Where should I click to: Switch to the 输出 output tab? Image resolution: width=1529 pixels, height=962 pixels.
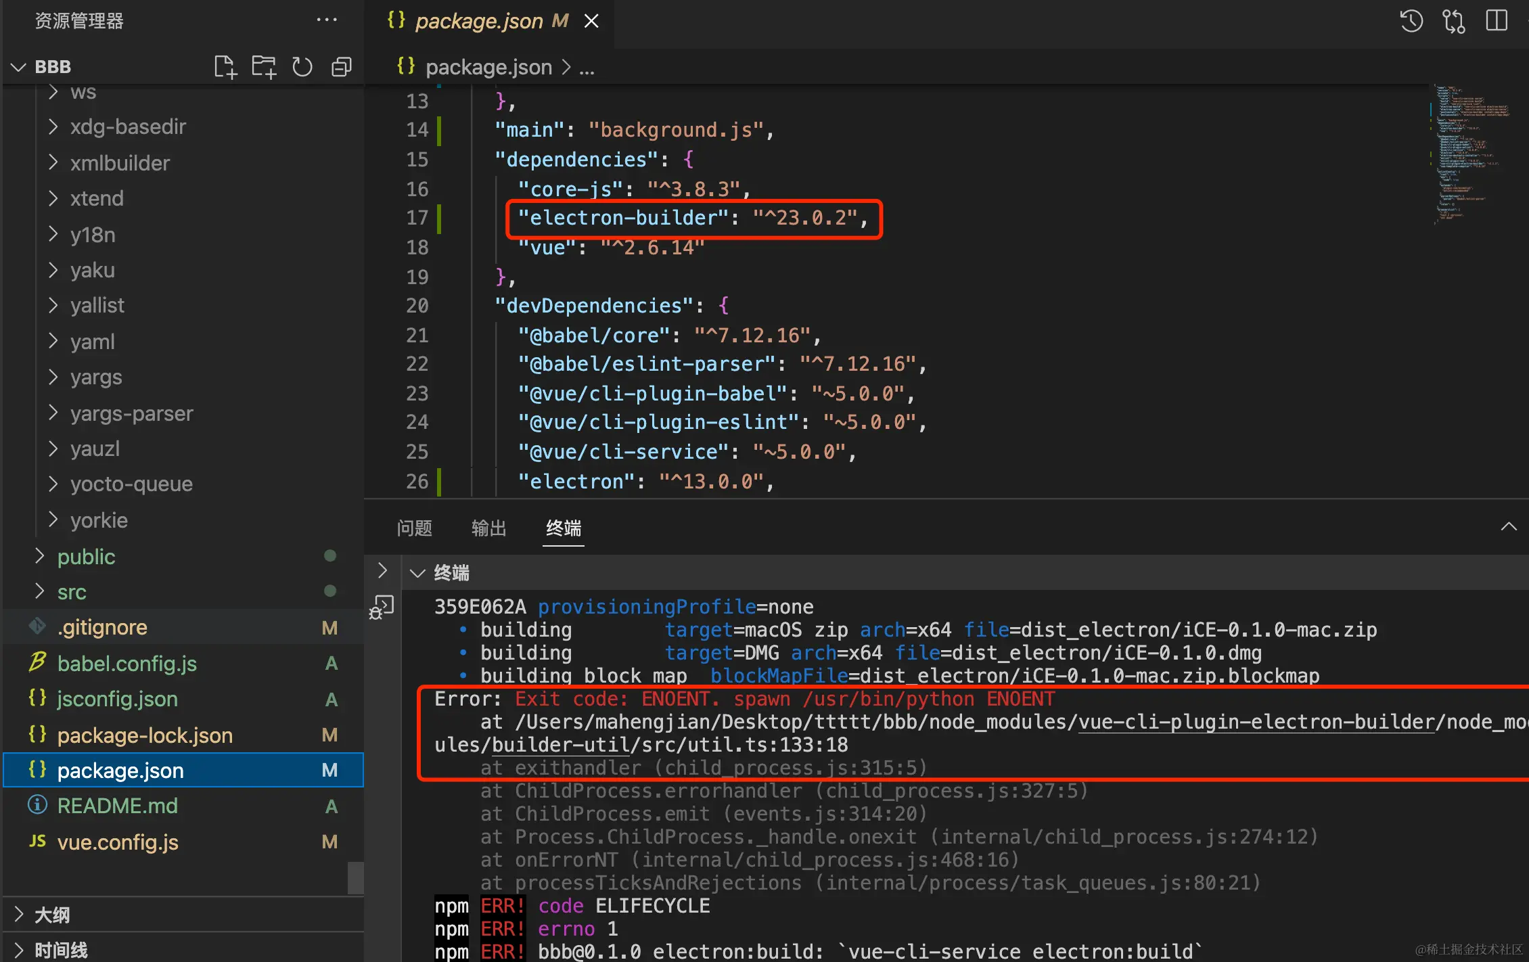coord(488,528)
